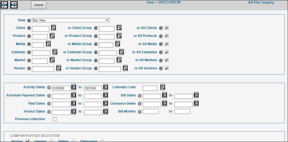Click the Bill Months end field
The height and width of the screenshot is (142, 288).
[182, 111]
